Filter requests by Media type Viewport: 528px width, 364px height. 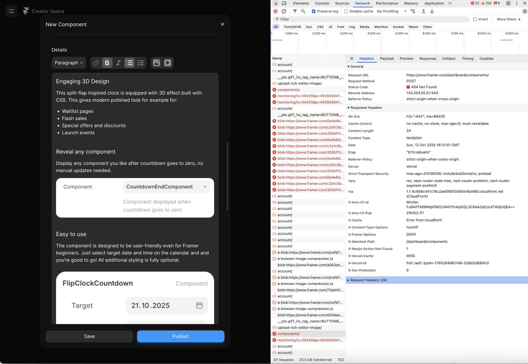coord(365,27)
